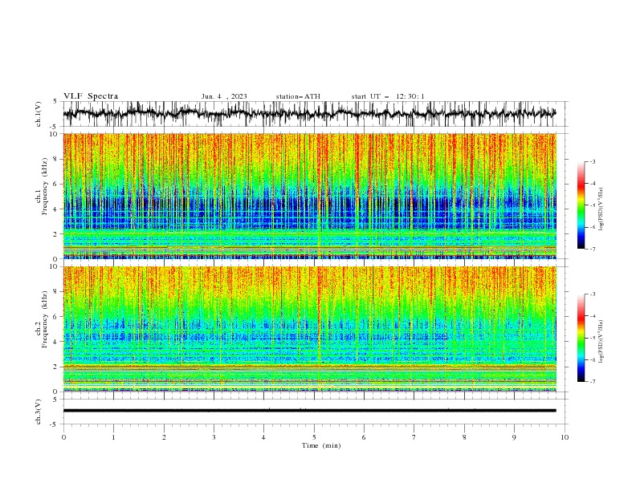Click ch.2 colorbar label 'log(PSD)(V²/Hz)'
Viewport: 636px width, 491px height.
click(x=601, y=342)
